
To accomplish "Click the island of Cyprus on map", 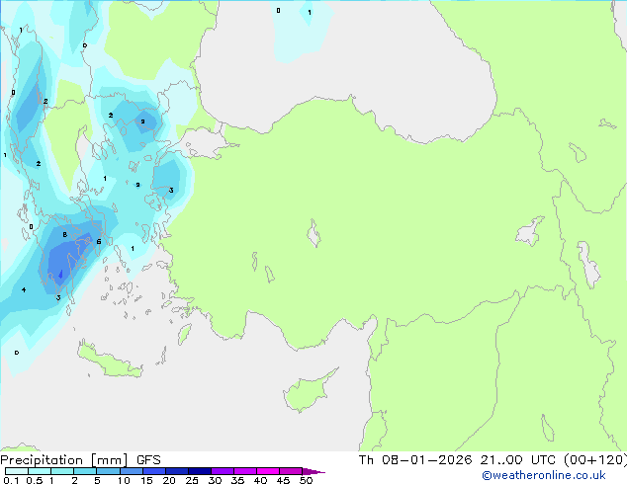I will pos(309,392).
